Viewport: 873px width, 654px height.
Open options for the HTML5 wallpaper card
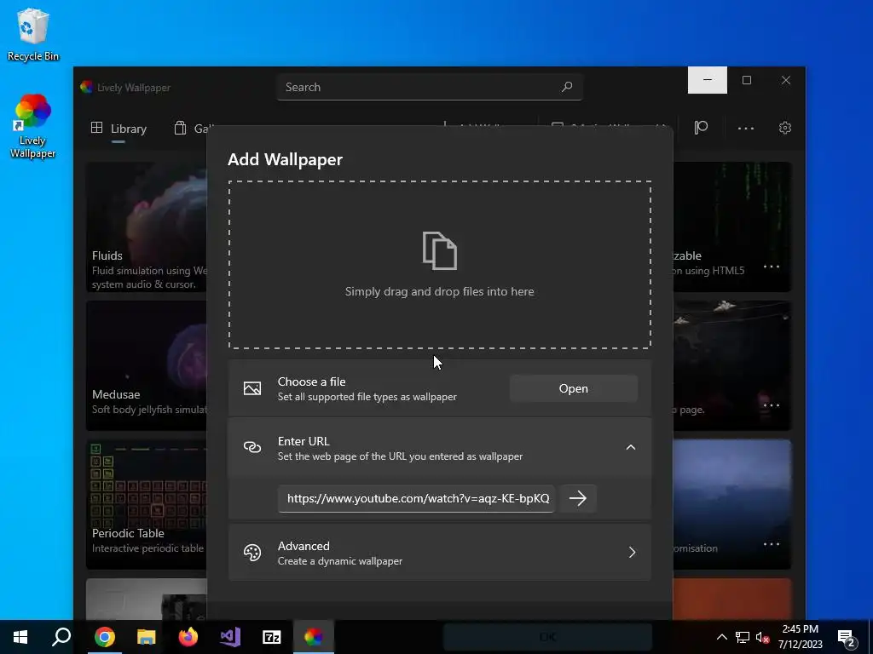click(771, 267)
